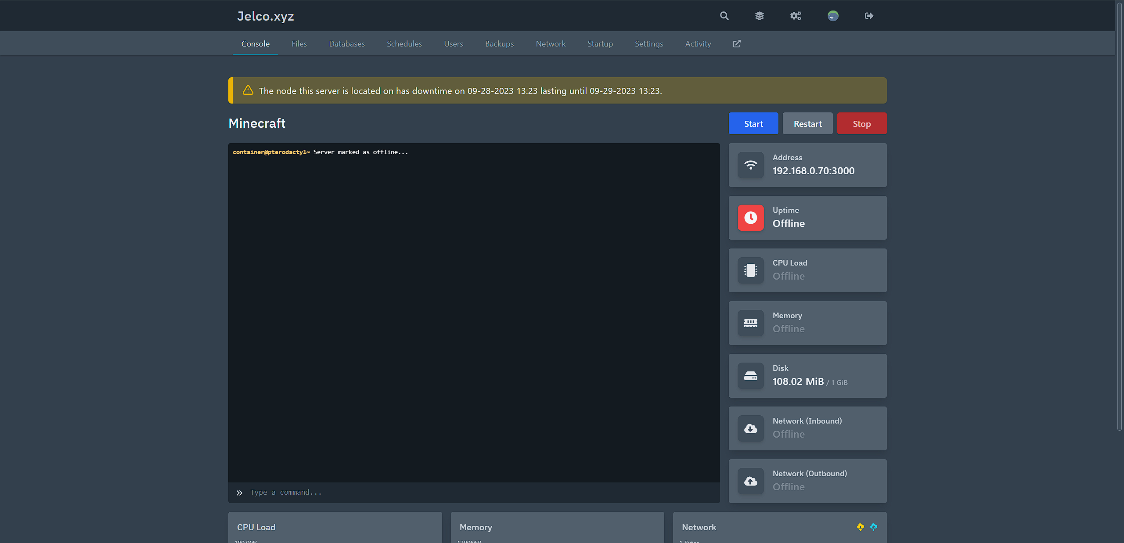Open the Files tab
1124x543 pixels.
pyautogui.click(x=299, y=43)
